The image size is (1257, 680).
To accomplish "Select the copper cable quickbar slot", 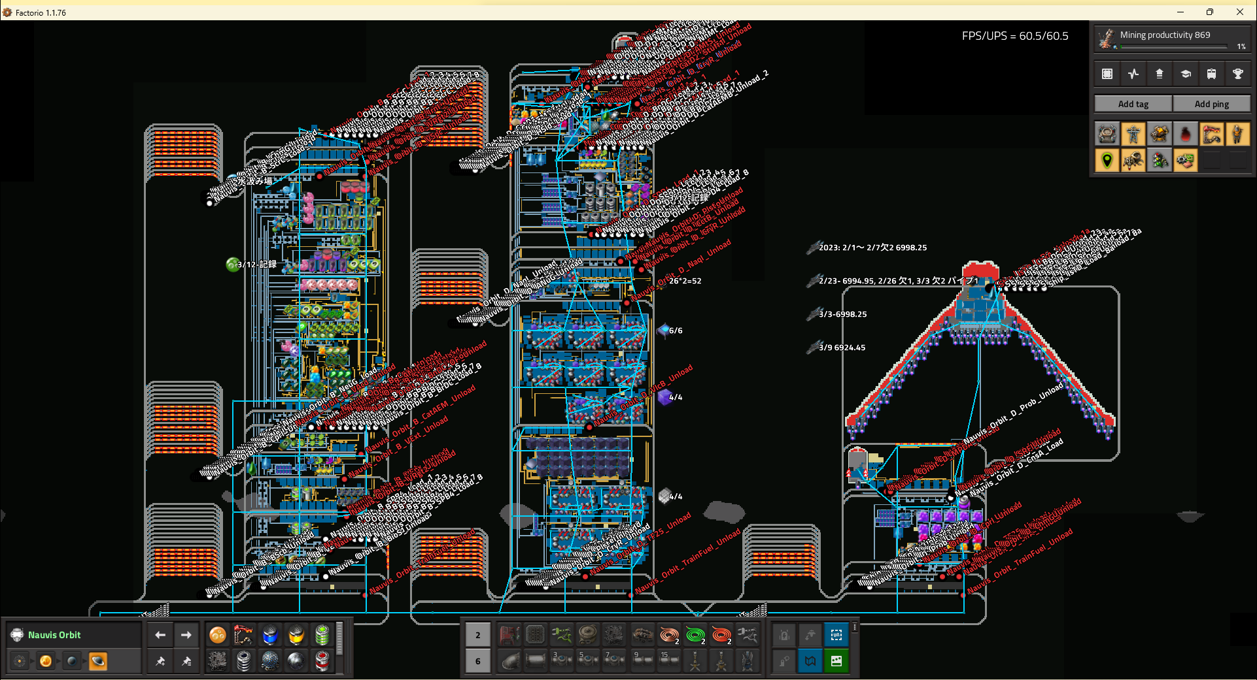I will [x=669, y=634].
